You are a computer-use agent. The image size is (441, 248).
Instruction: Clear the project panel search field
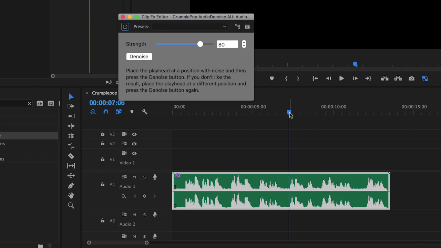pyautogui.click(x=29, y=103)
